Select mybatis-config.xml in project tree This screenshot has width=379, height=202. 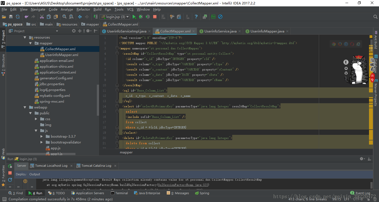(55, 96)
